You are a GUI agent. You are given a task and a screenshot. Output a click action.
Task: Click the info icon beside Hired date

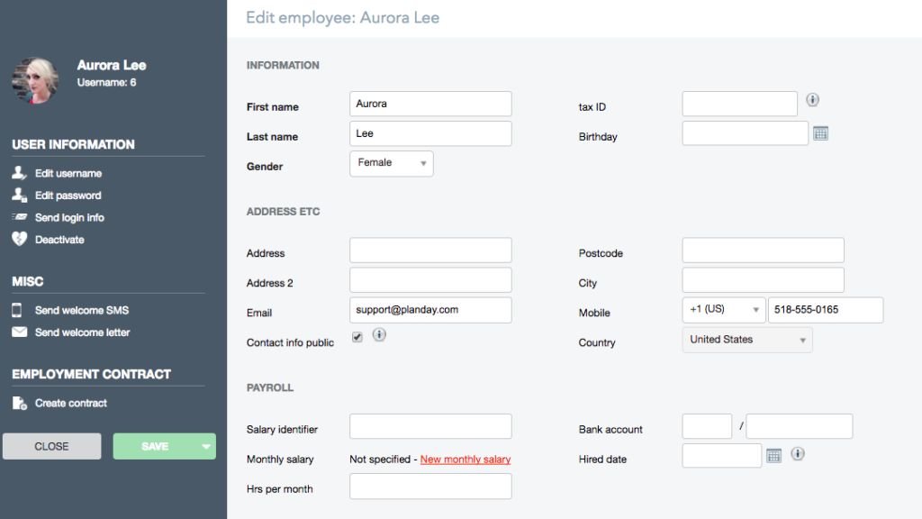(x=797, y=454)
